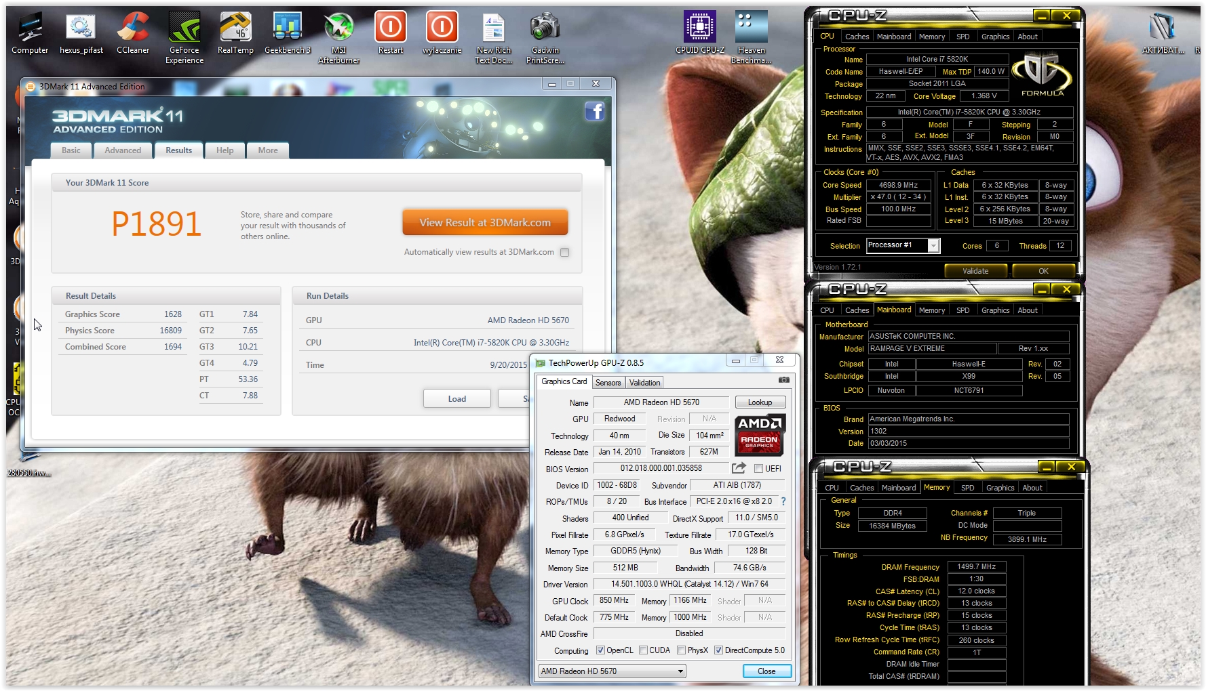Screen dimensions: 1206x691
Task: Click the Lookup button in GPU-Z
Action: pos(760,402)
